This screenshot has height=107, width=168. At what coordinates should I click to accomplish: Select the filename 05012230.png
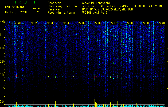click(15, 7)
